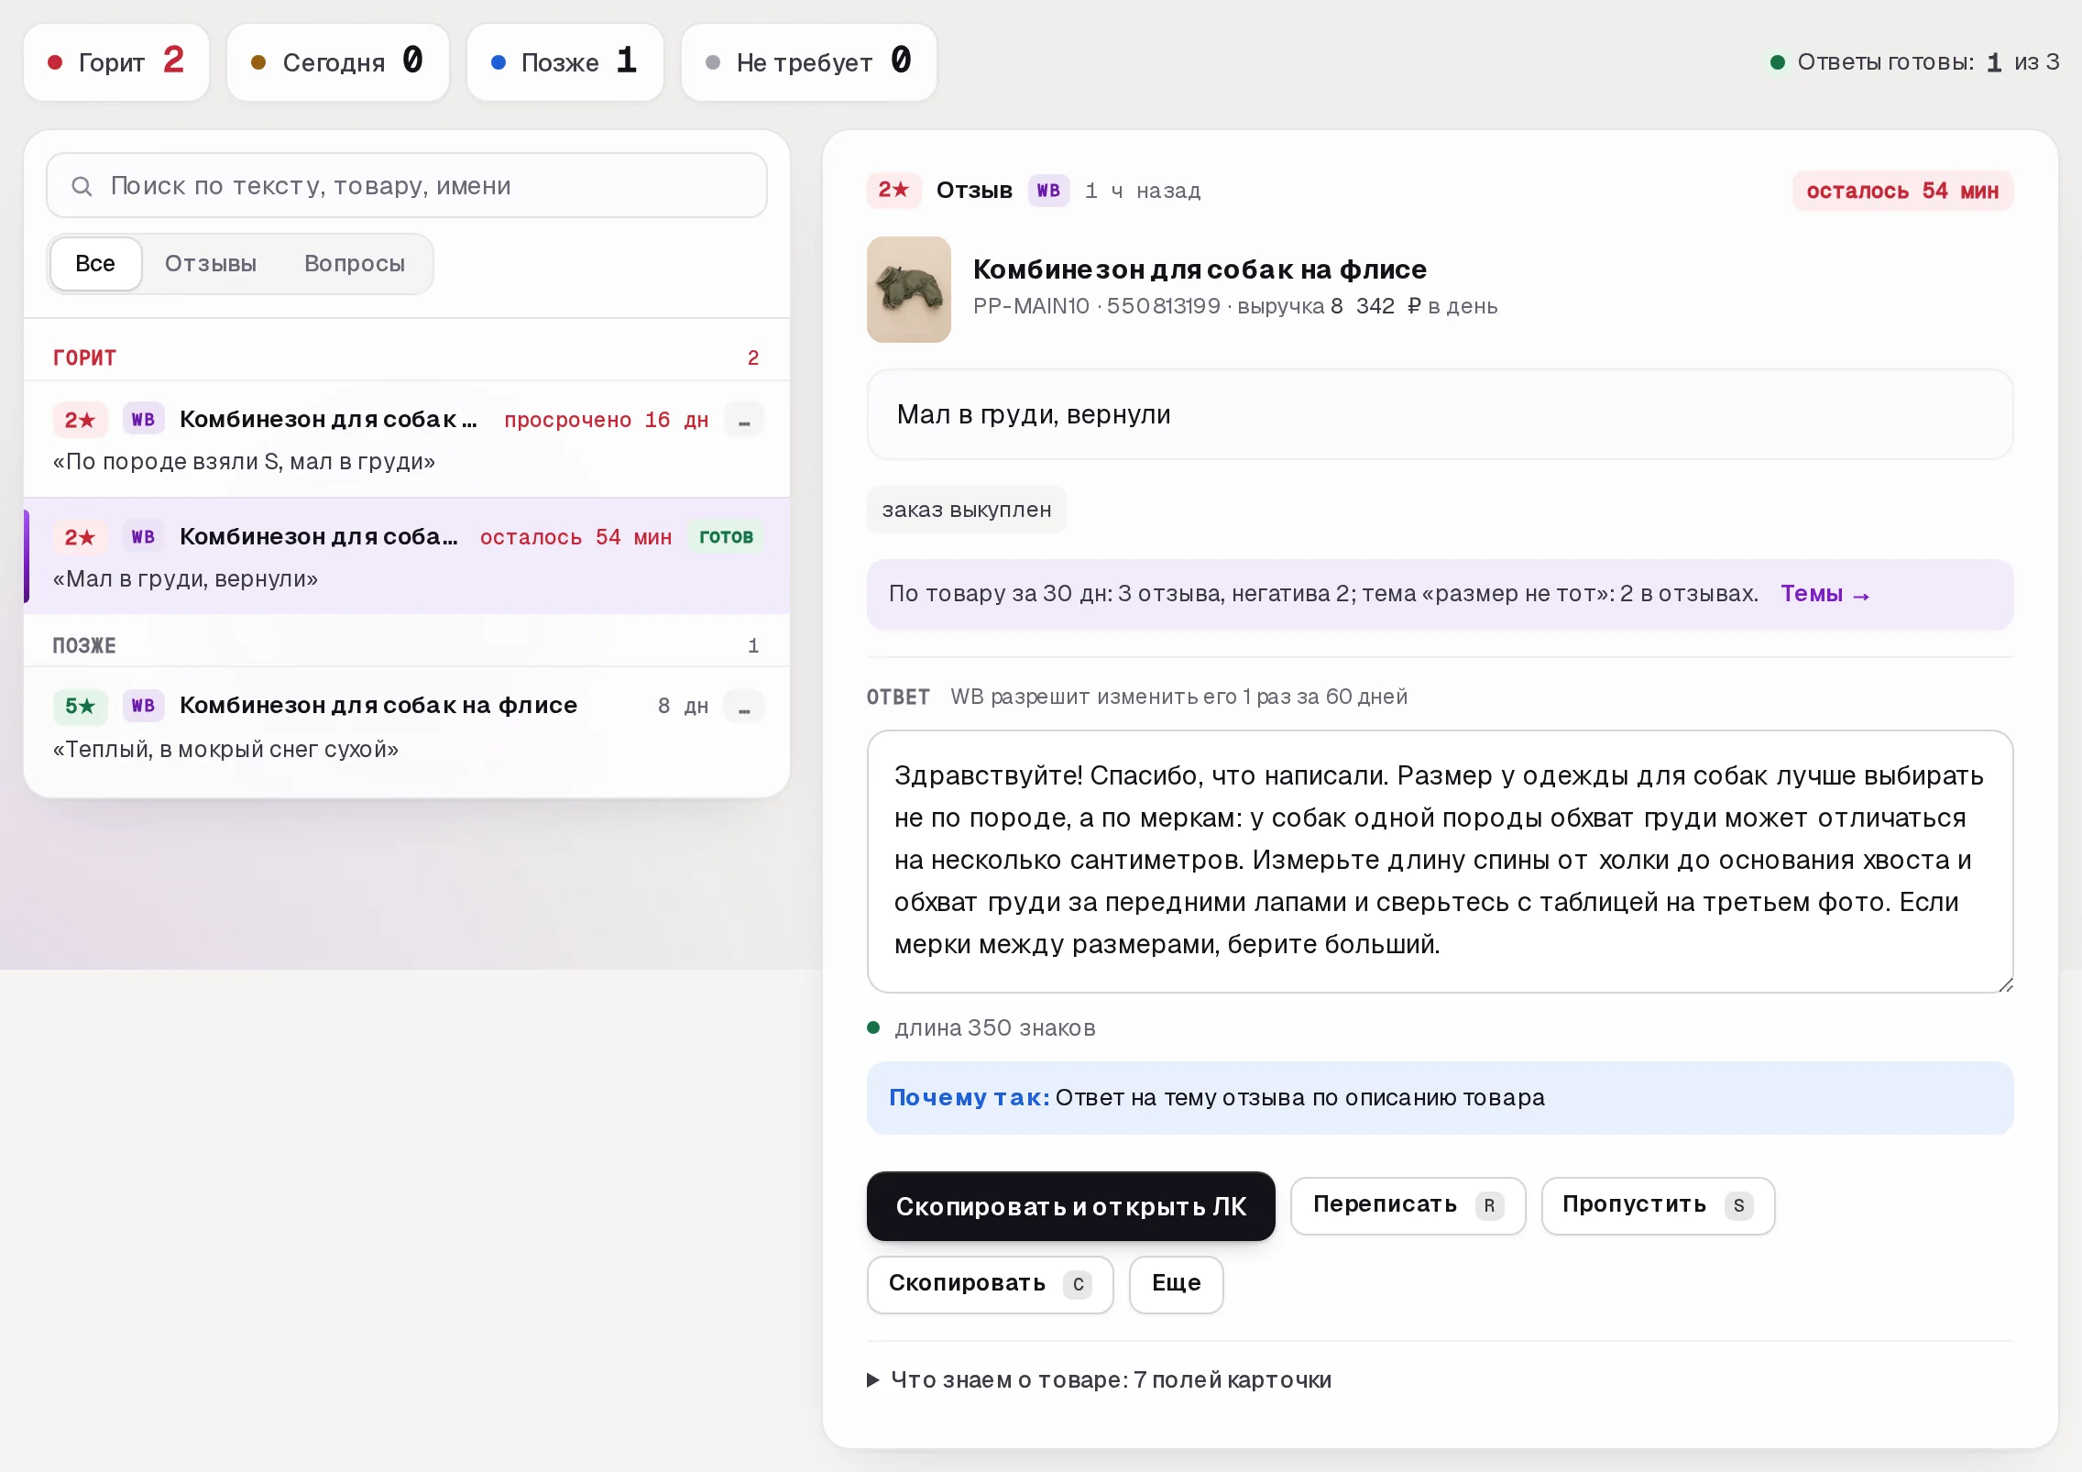Screen dimensions: 2082x1472
Task: Open the 5-star review's more-options menu
Action: pyautogui.click(x=744, y=706)
